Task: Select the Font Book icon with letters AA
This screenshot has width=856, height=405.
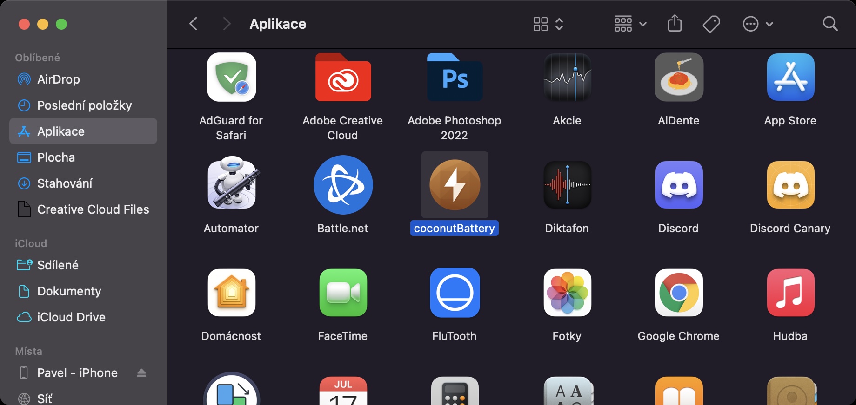Action: click(568, 391)
